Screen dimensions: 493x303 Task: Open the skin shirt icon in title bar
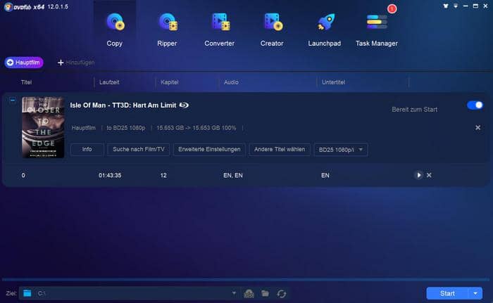tap(446, 6)
